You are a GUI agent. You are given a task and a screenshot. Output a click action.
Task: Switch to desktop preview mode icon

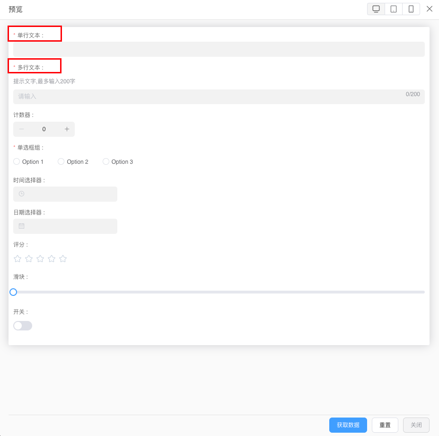(x=376, y=9)
